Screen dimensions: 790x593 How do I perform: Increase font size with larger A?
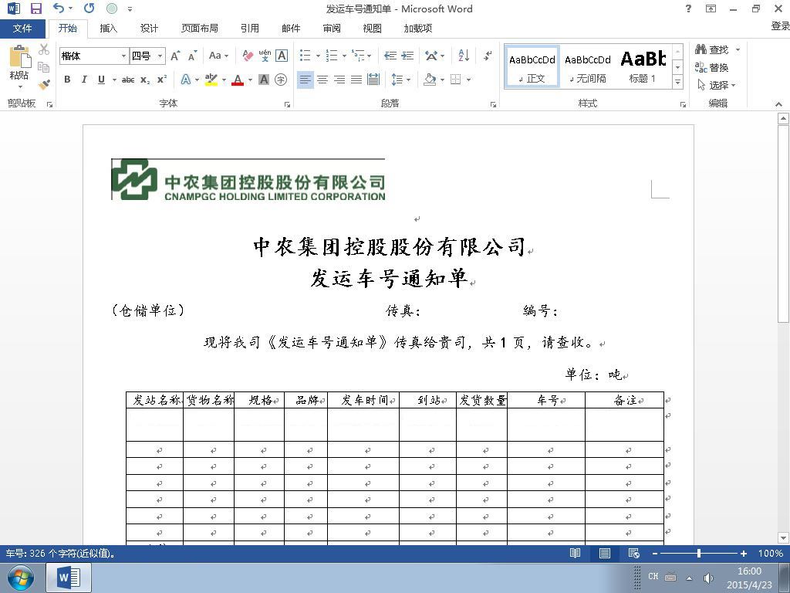point(175,56)
